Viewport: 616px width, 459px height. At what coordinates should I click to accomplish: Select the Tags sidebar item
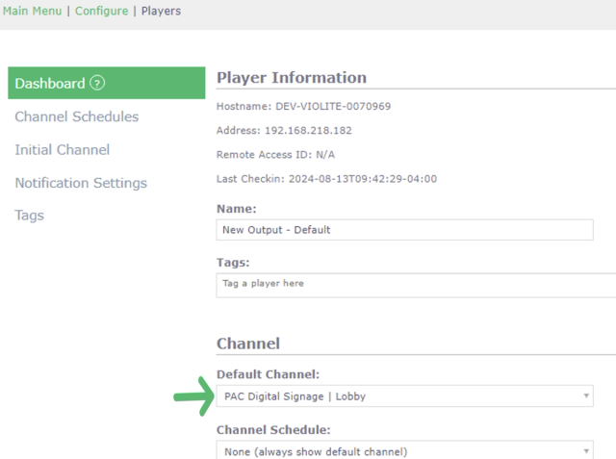[30, 216]
